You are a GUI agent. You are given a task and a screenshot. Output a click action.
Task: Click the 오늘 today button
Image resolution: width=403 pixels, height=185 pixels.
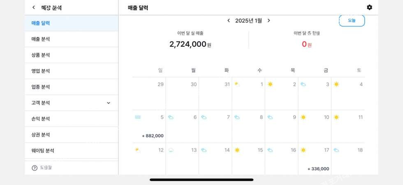(352, 20)
